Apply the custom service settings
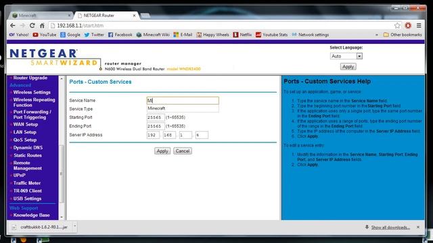This screenshot has height=243, width=433. pyautogui.click(x=162, y=151)
